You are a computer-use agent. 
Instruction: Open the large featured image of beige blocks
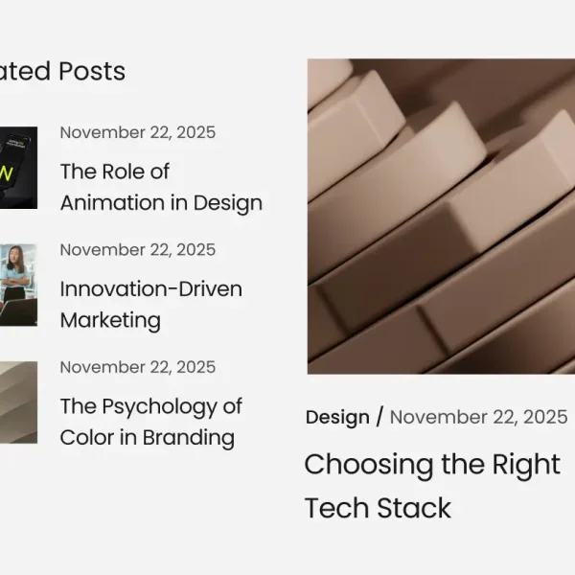(441, 217)
